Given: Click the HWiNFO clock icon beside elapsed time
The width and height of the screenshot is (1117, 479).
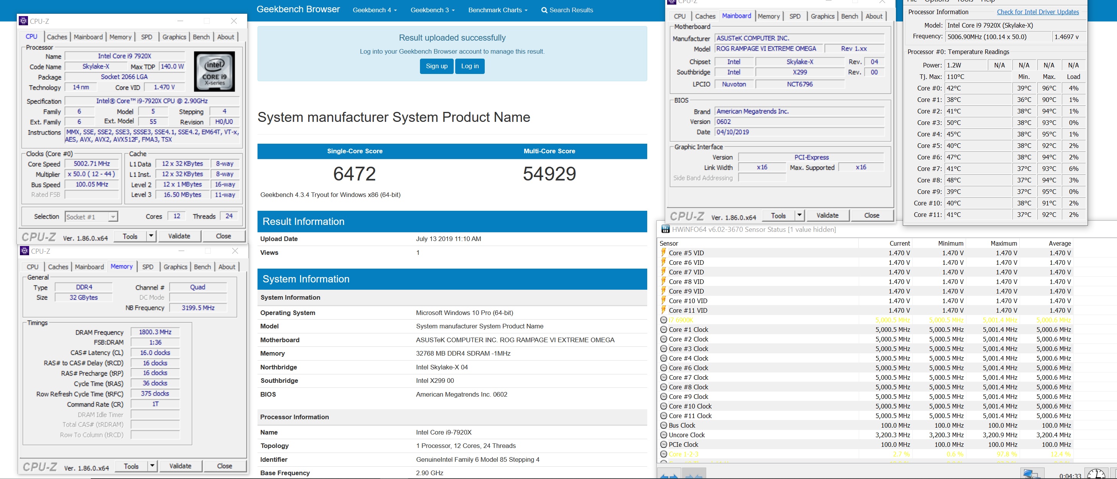Looking at the screenshot, I should click(1096, 474).
